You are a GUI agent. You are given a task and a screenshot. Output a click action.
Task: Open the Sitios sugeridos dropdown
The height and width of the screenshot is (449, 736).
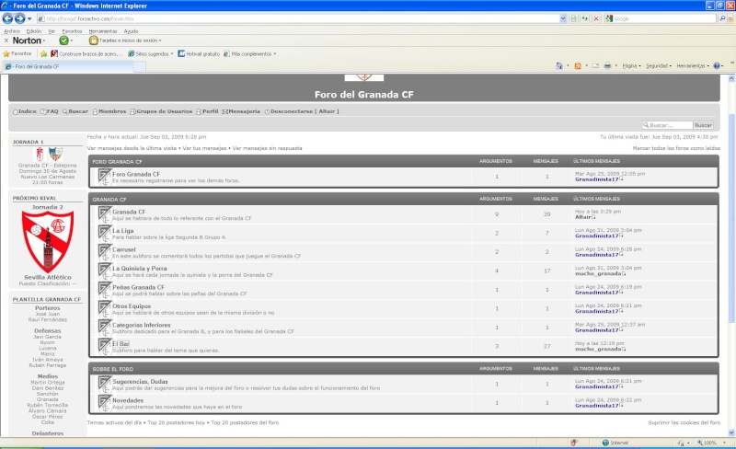[150, 53]
